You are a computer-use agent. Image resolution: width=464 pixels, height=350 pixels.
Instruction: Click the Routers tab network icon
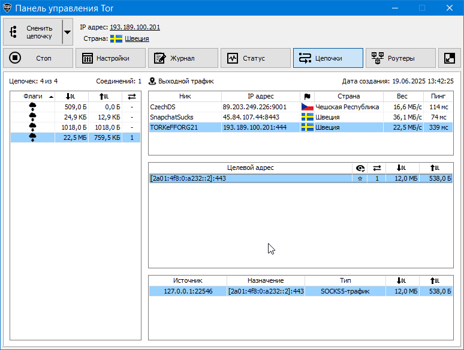[x=377, y=58]
